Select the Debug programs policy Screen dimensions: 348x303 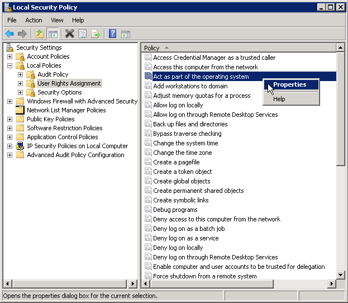click(175, 210)
